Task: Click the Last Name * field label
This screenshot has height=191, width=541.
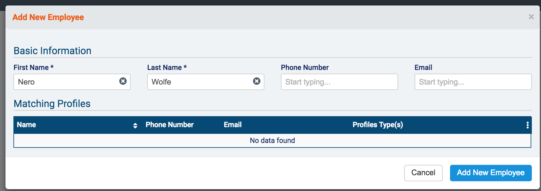Action: point(167,68)
